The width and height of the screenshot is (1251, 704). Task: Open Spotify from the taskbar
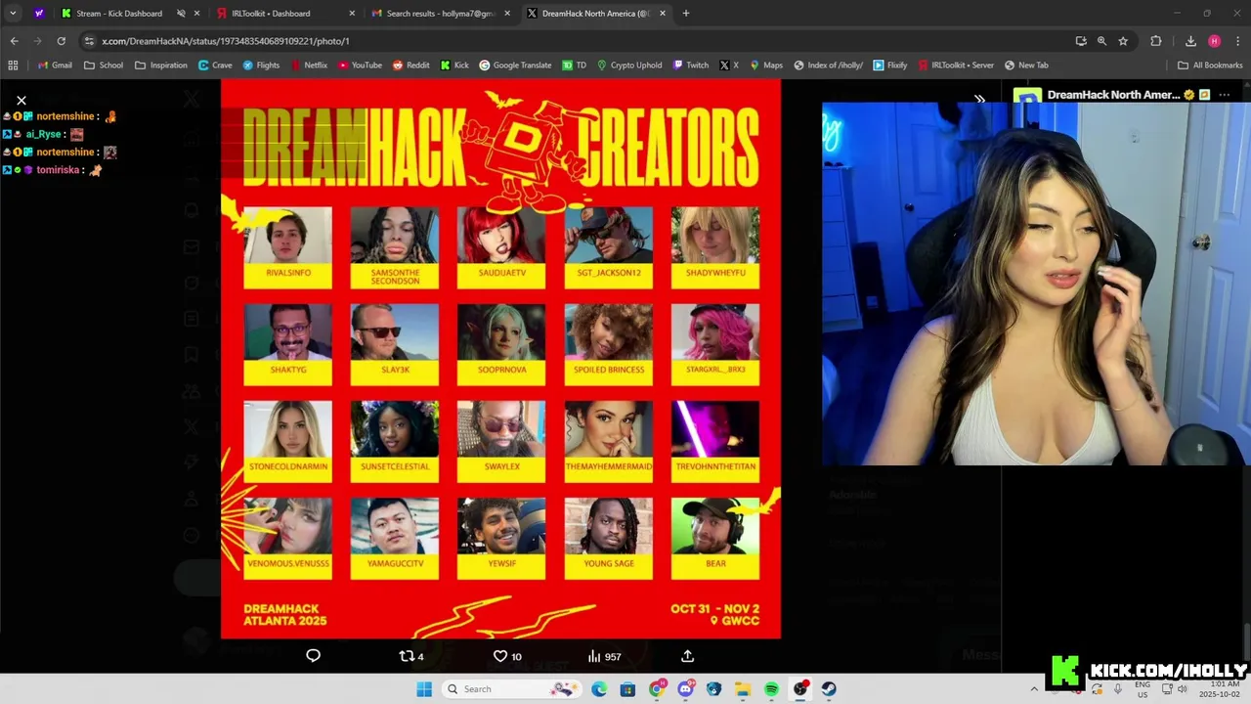click(x=771, y=689)
